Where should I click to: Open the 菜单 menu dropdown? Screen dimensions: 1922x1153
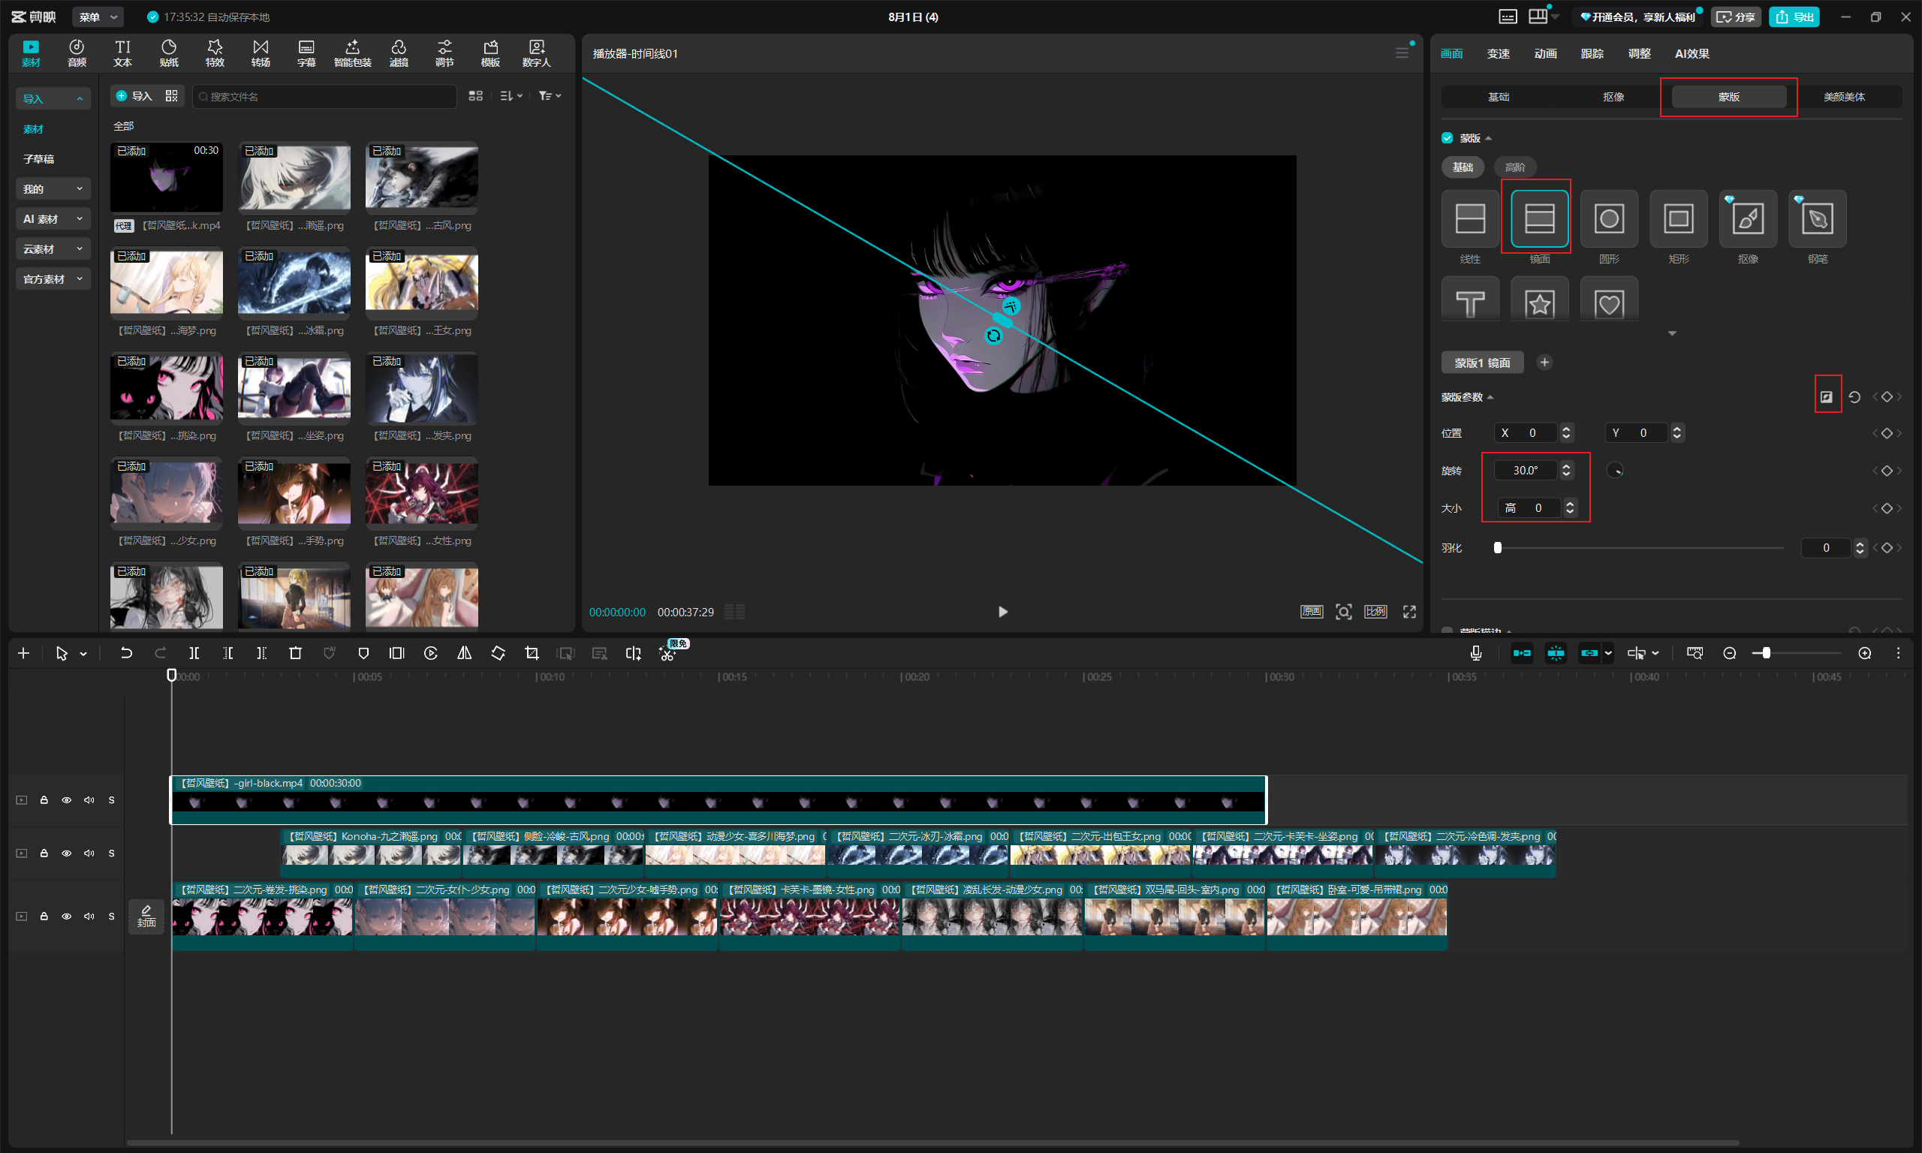click(x=97, y=17)
